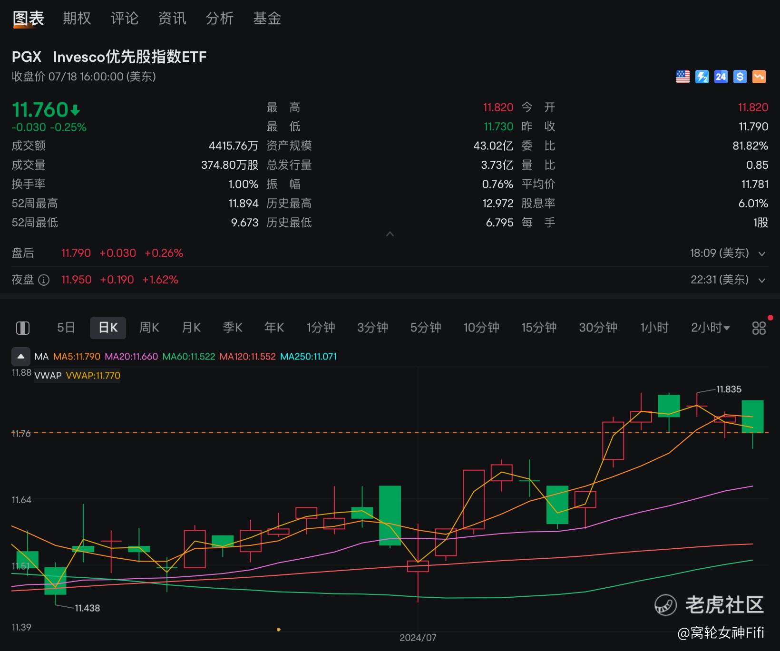780x651 pixels.
Task: Select the 30分钟 chart interval
Action: click(x=598, y=328)
